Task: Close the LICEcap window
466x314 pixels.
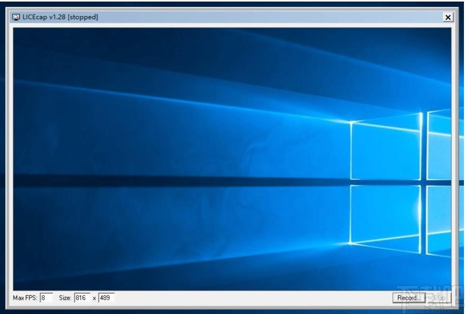Action: [448, 17]
